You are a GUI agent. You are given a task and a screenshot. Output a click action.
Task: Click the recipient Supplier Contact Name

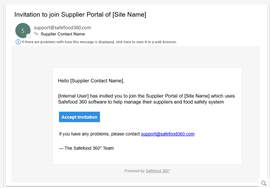(63, 34)
